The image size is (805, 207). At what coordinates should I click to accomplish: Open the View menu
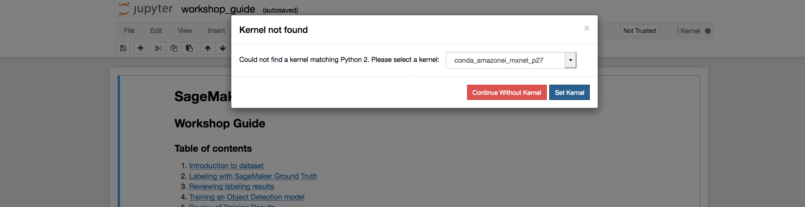click(x=185, y=31)
